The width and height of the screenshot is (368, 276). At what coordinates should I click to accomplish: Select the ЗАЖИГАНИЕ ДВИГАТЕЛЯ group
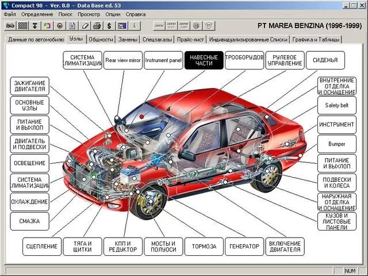click(29, 86)
